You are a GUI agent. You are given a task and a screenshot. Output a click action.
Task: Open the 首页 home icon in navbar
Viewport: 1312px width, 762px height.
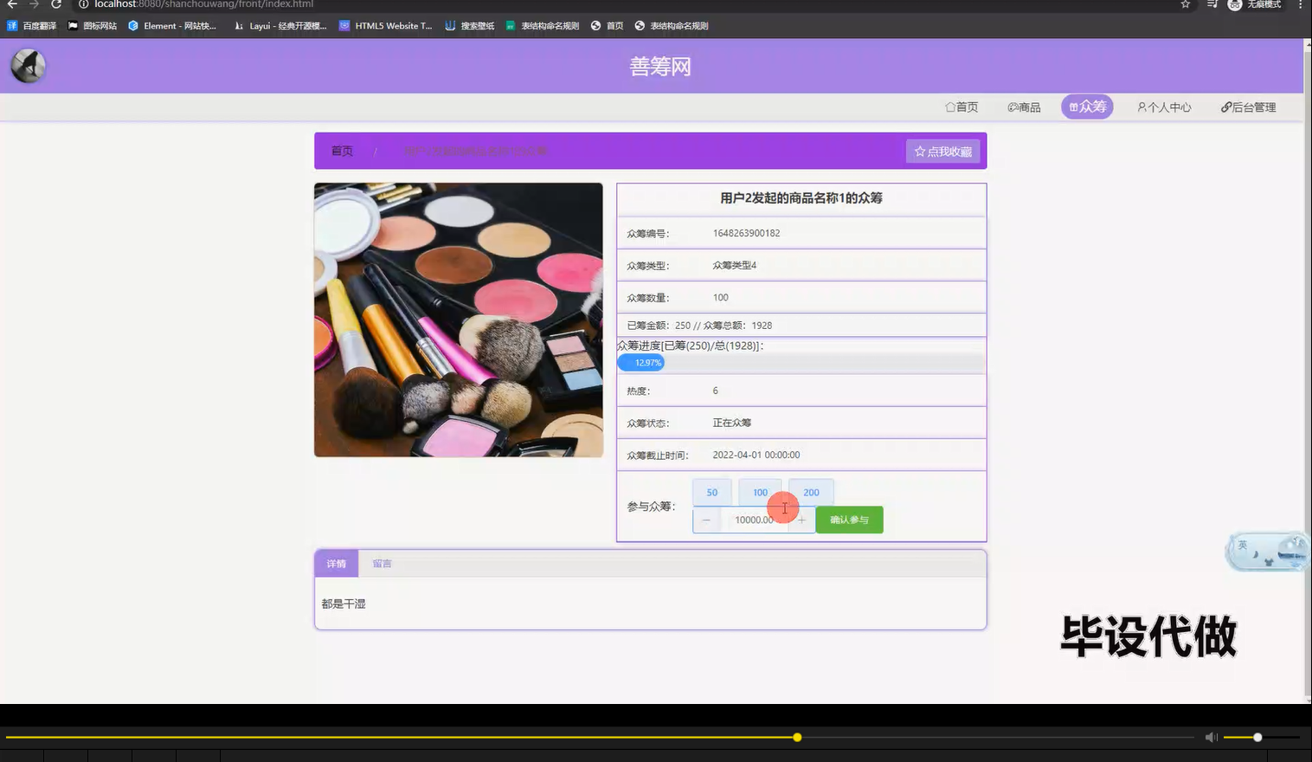pyautogui.click(x=950, y=107)
